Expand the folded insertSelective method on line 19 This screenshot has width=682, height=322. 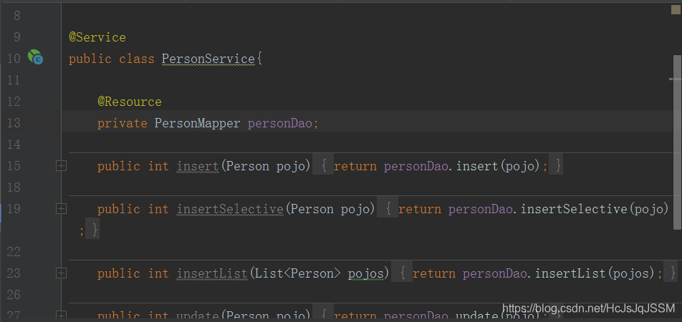point(61,209)
